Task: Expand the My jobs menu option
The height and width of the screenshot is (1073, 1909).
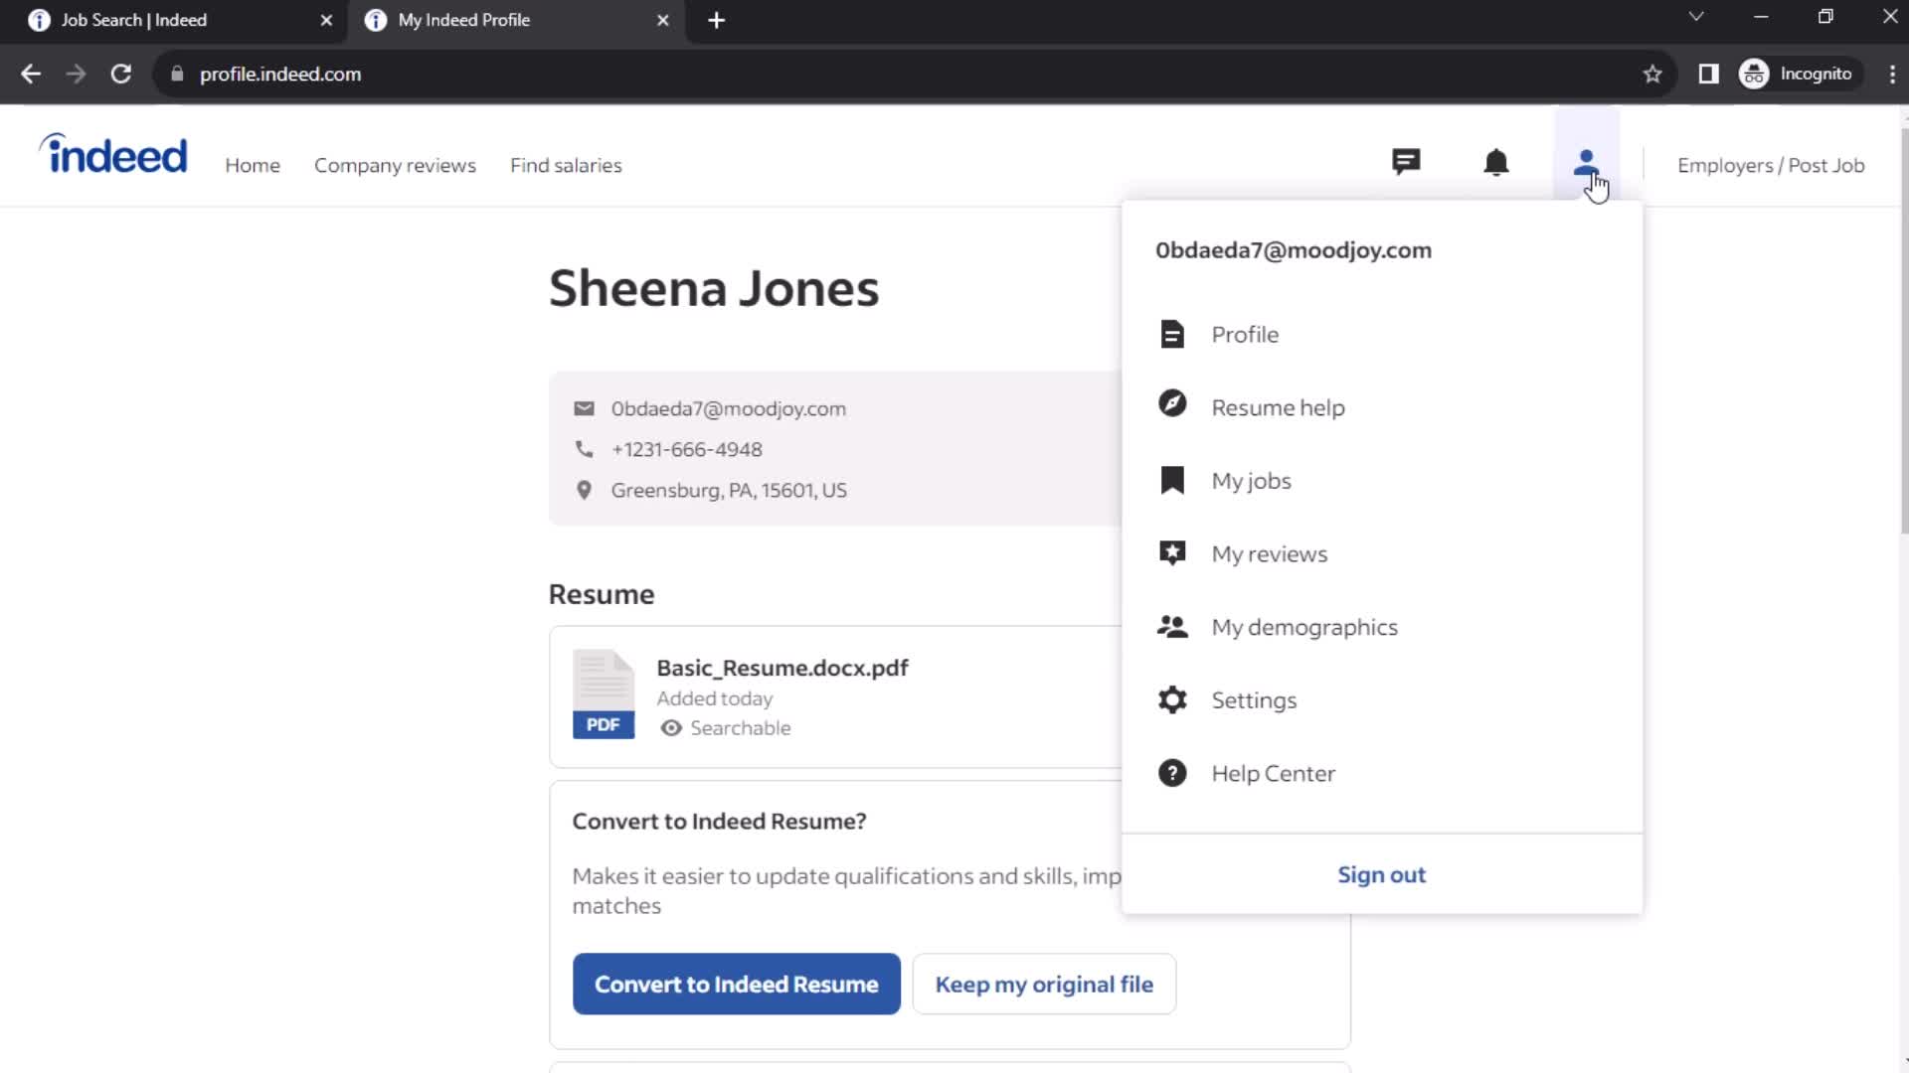Action: [1252, 480]
